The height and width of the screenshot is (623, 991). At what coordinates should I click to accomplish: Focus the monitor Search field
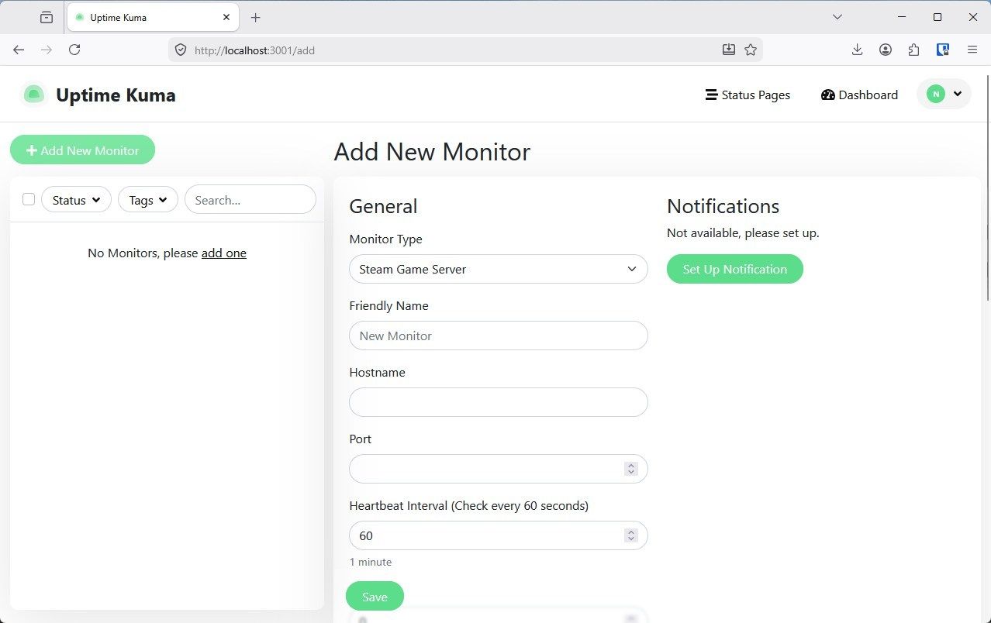coord(250,200)
